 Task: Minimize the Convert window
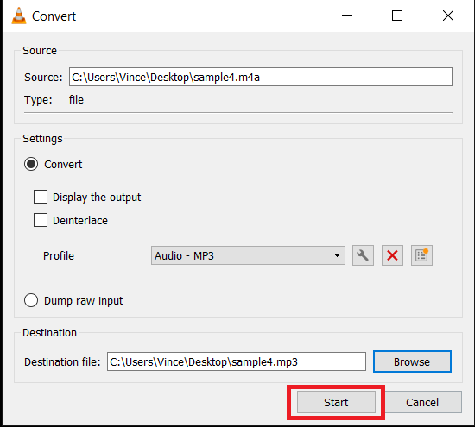347,16
